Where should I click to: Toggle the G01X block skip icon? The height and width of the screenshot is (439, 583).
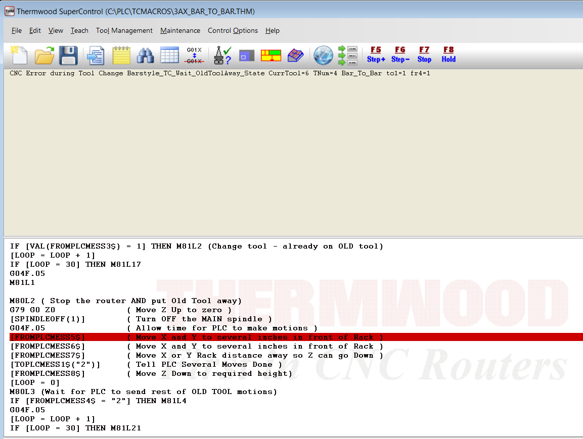[x=195, y=55]
